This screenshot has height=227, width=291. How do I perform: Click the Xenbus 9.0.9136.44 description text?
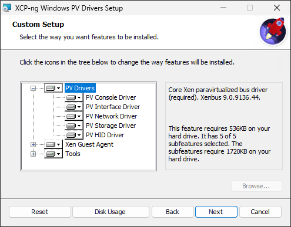coord(218,94)
